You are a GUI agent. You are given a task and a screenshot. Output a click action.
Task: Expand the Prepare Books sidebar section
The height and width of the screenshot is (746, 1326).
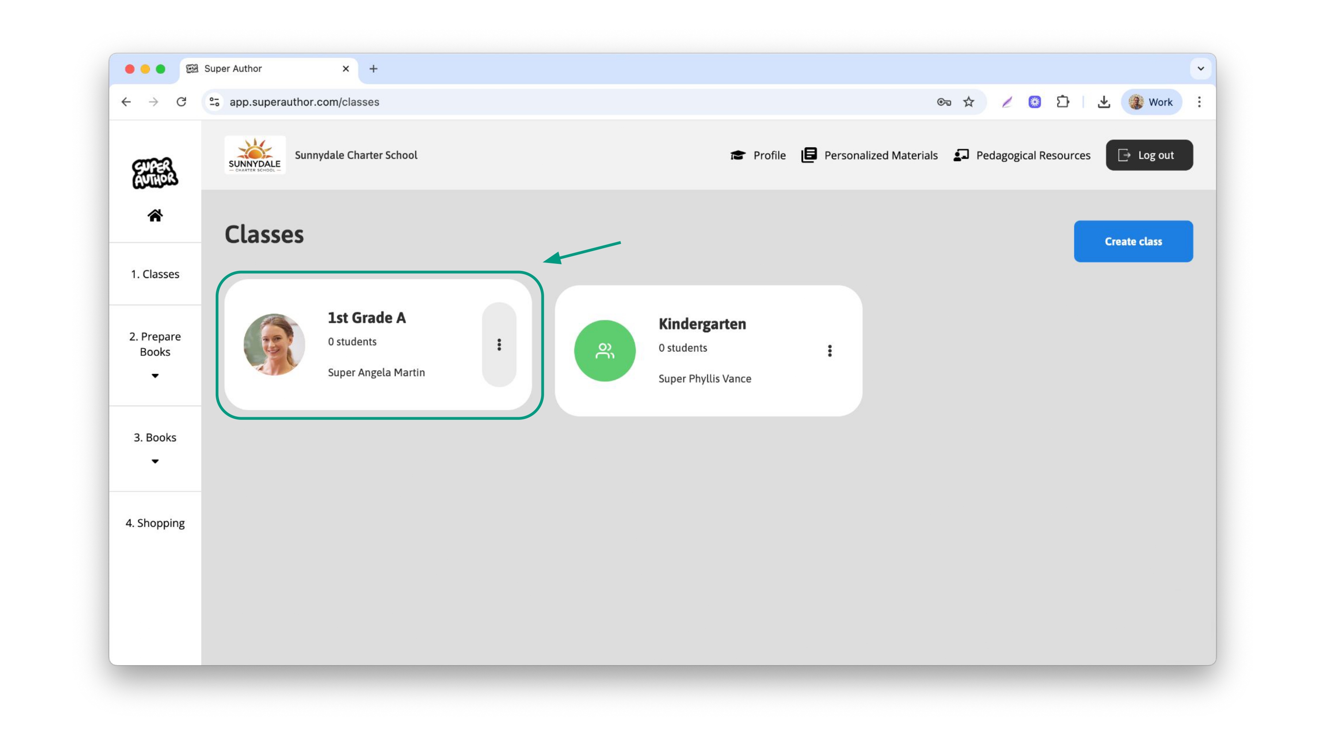155,376
